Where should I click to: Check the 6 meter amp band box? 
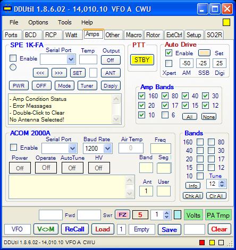pyautogui.click(x=165, y=115)
